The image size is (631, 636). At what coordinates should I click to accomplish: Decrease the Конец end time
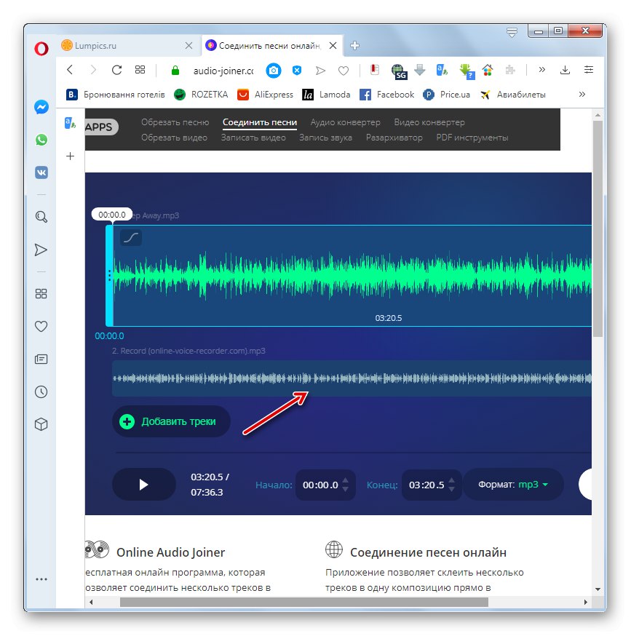point(452,489)
